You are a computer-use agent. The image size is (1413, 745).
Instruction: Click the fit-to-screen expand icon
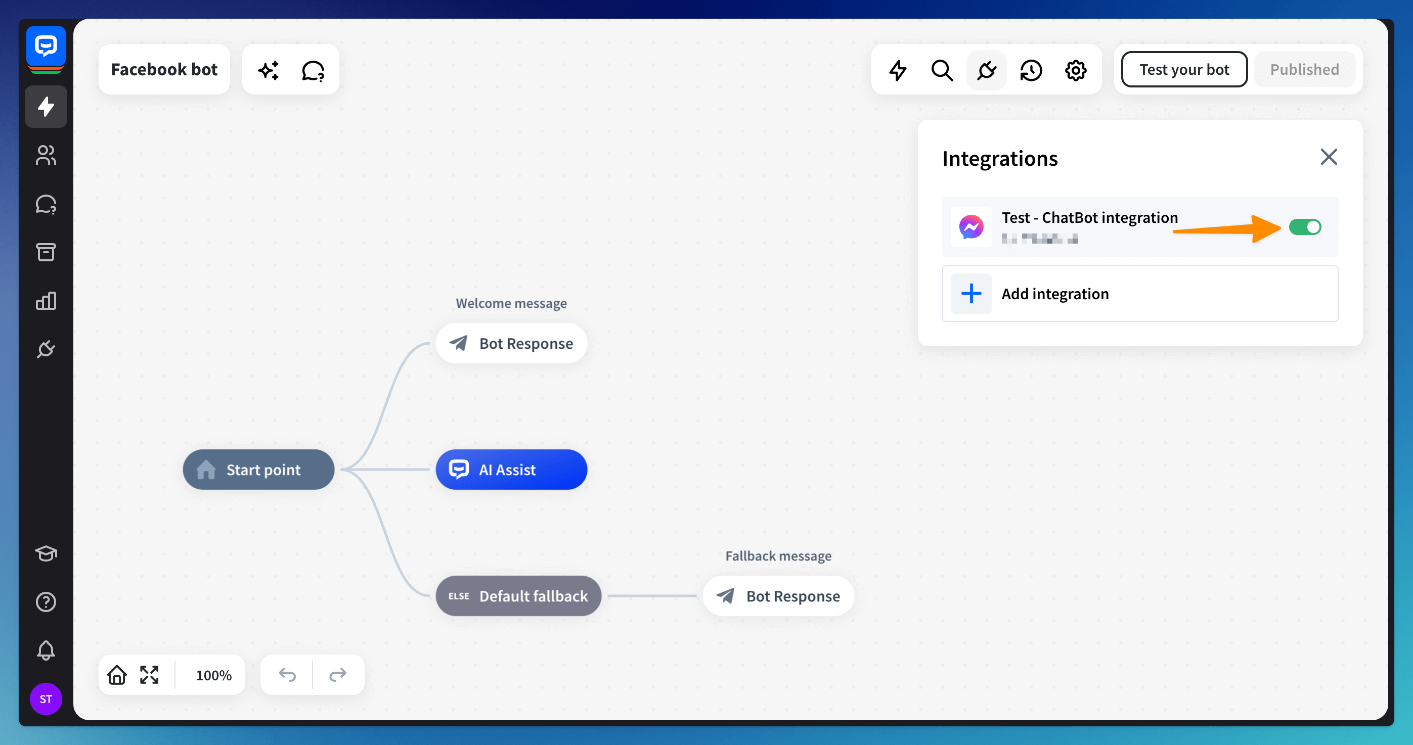[149, 675]
